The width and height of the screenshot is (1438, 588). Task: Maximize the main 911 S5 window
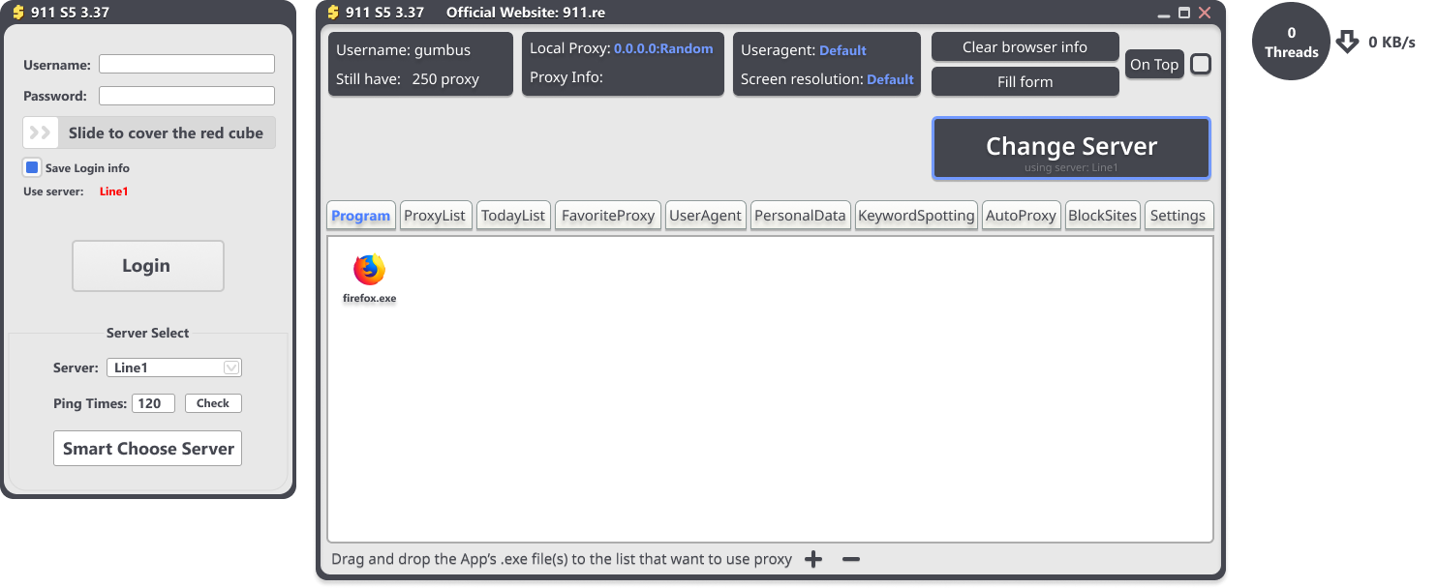[1184, 13]
